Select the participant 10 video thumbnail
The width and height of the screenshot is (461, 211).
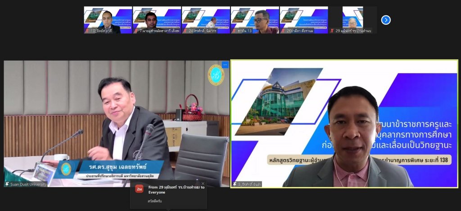pyautogui.click(x=108, y=20)
